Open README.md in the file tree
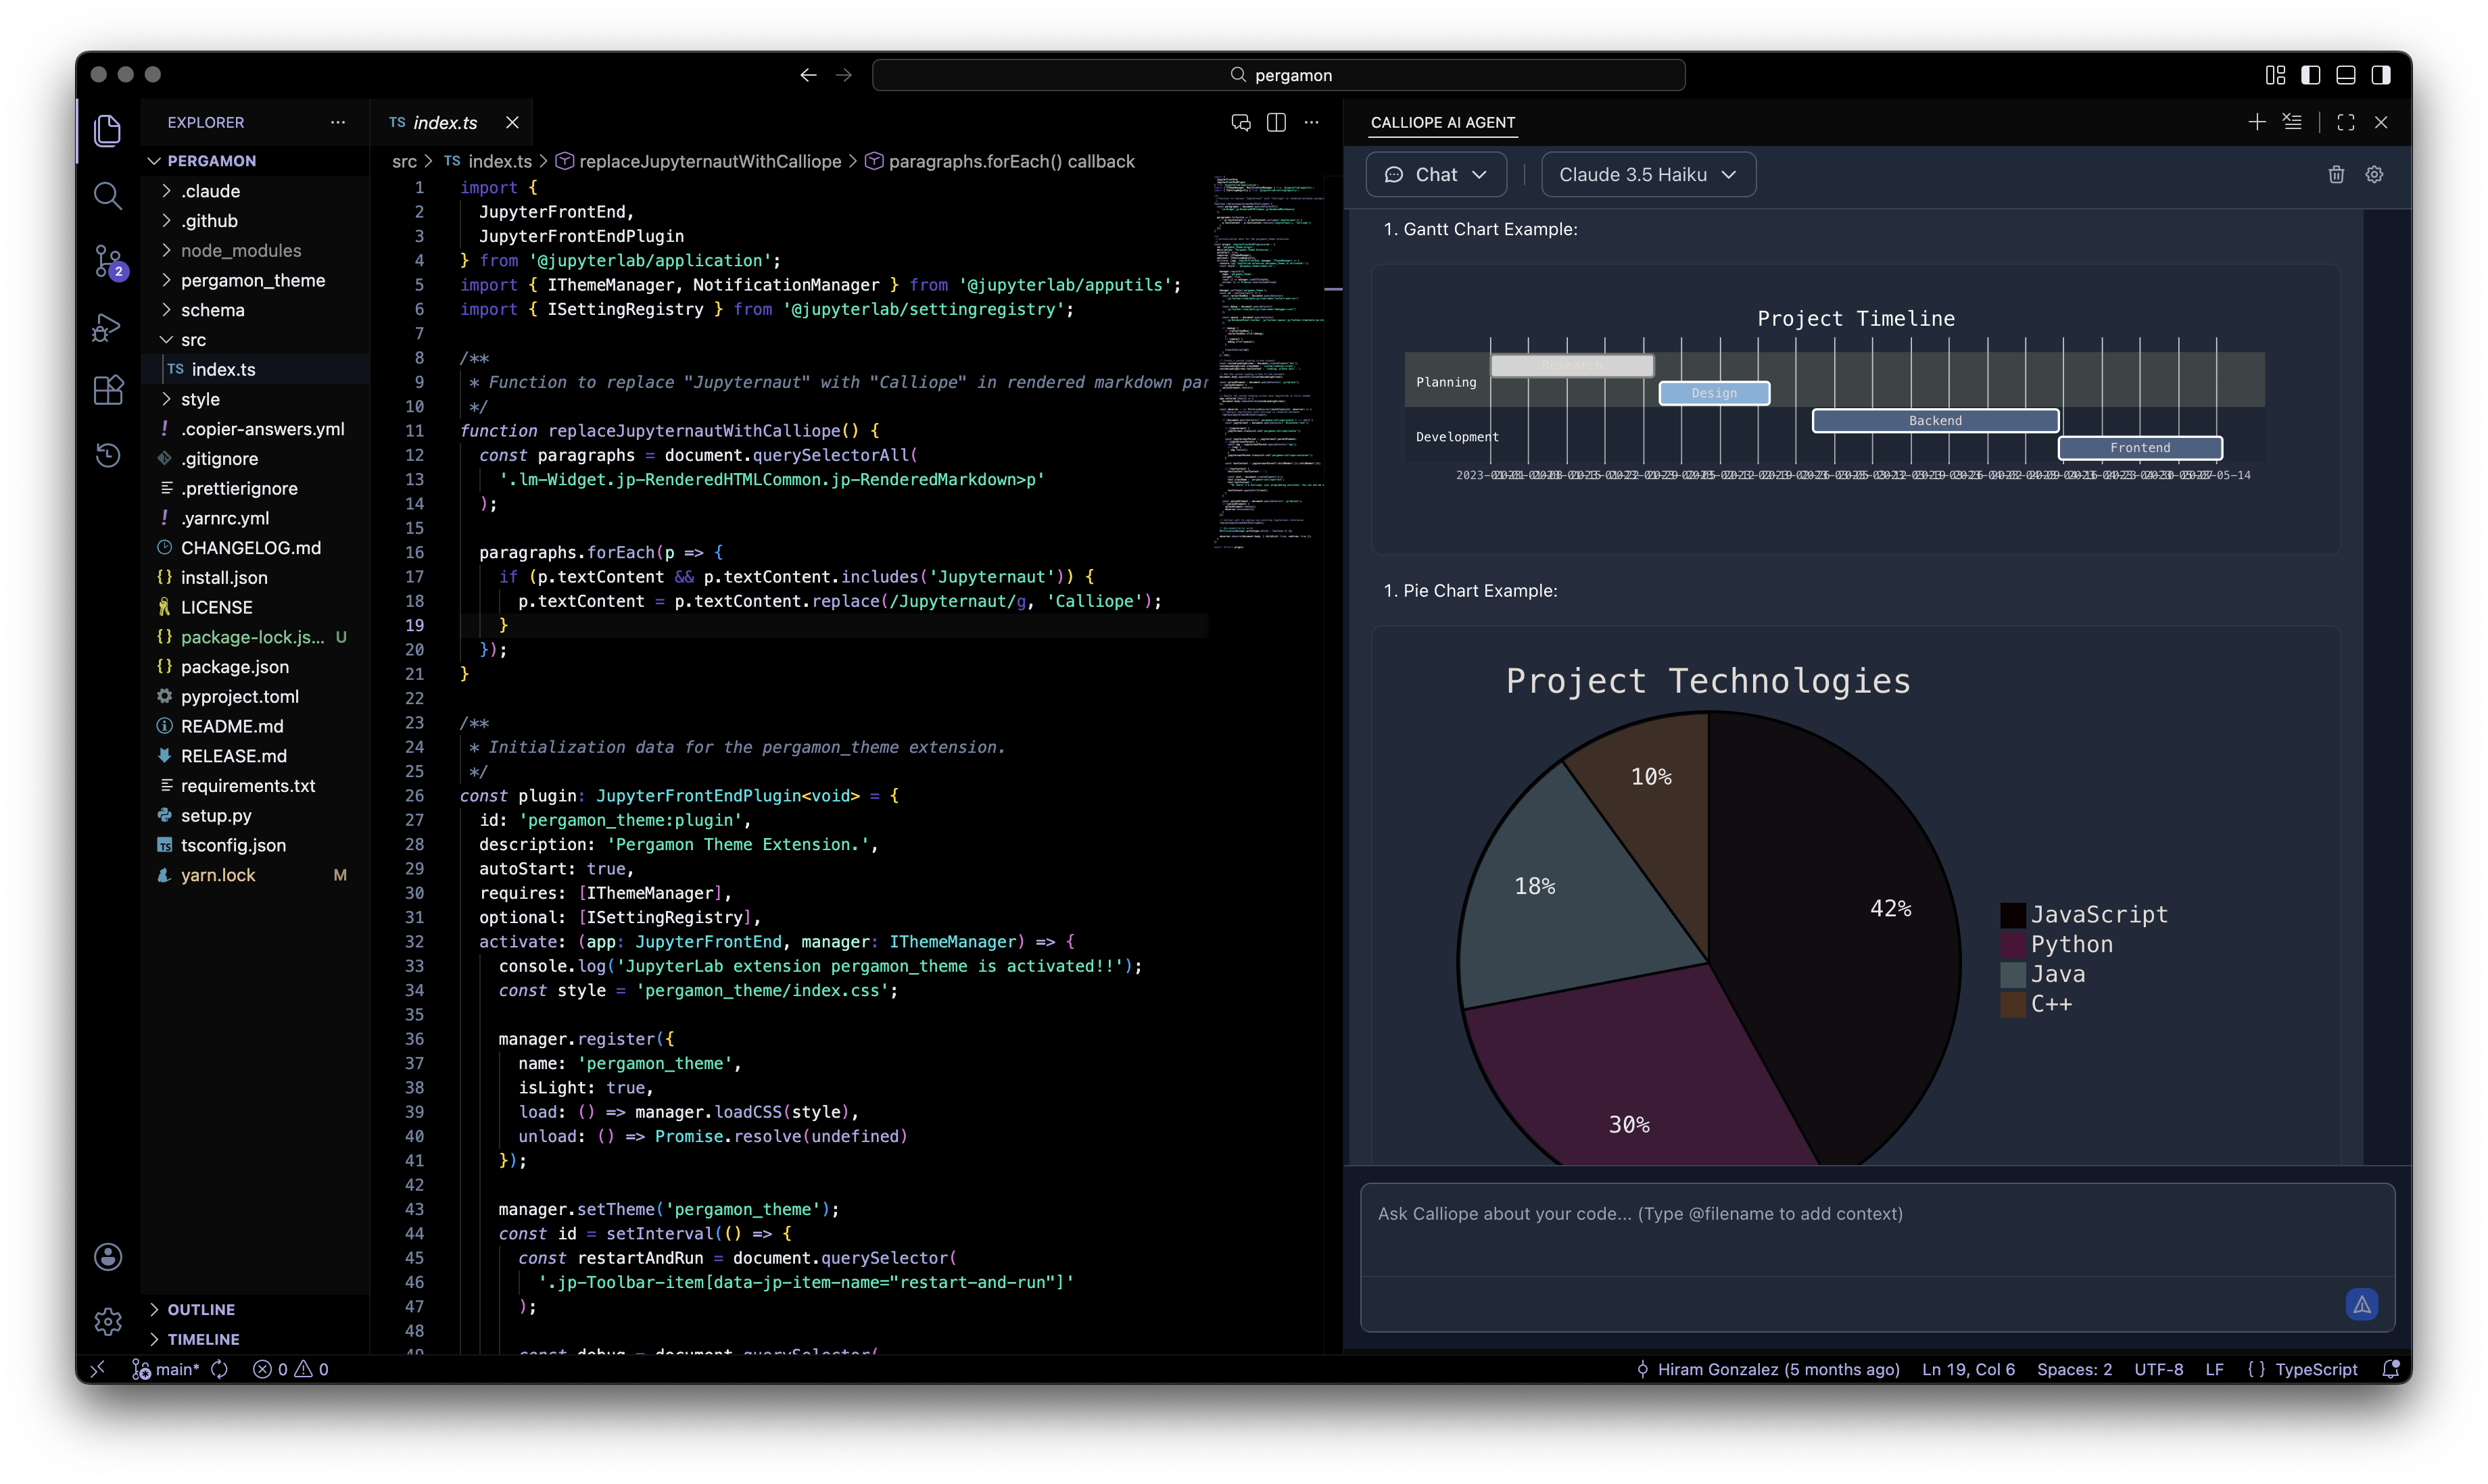 click(256, 726)
